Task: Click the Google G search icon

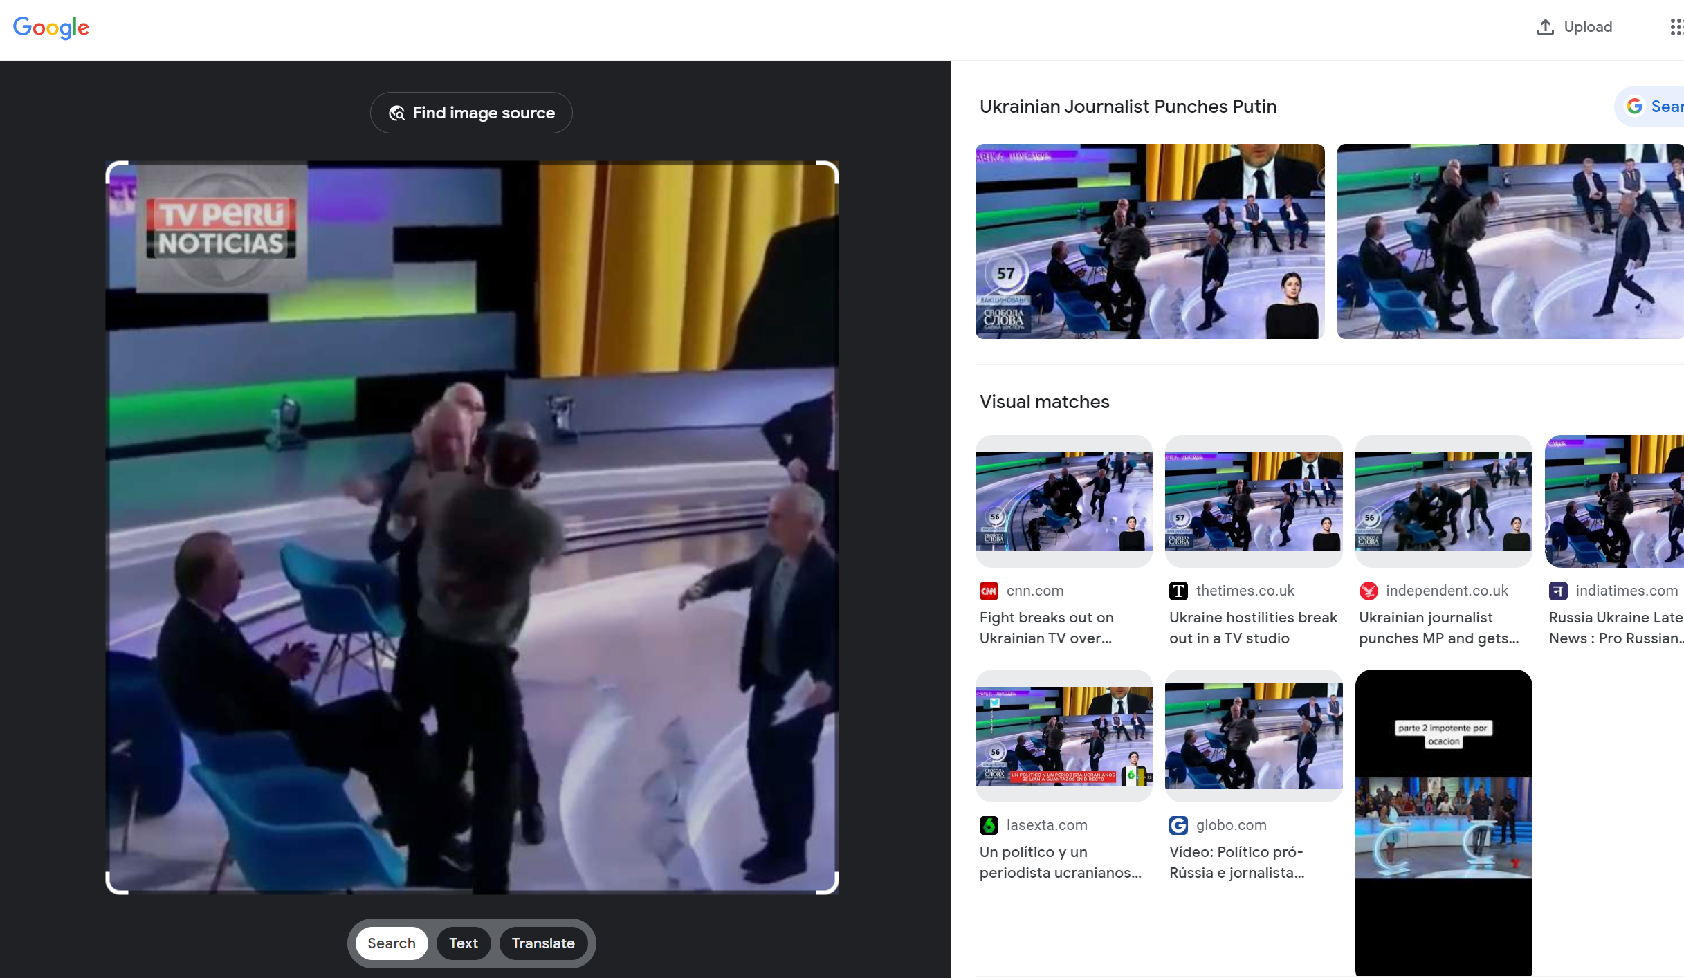Action: tap(1635, 107)
